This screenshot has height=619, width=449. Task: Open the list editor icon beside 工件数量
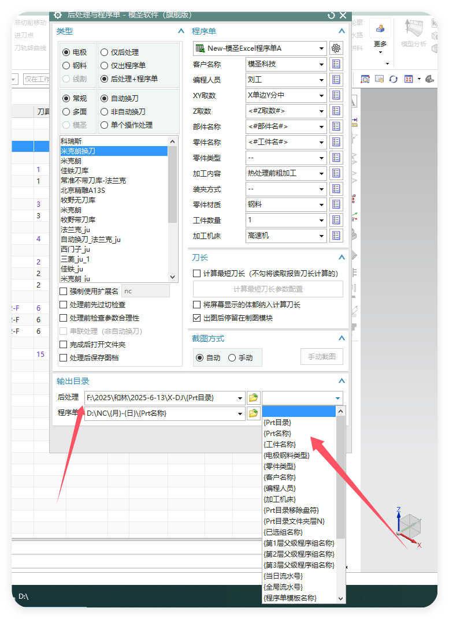click(336, 220)
